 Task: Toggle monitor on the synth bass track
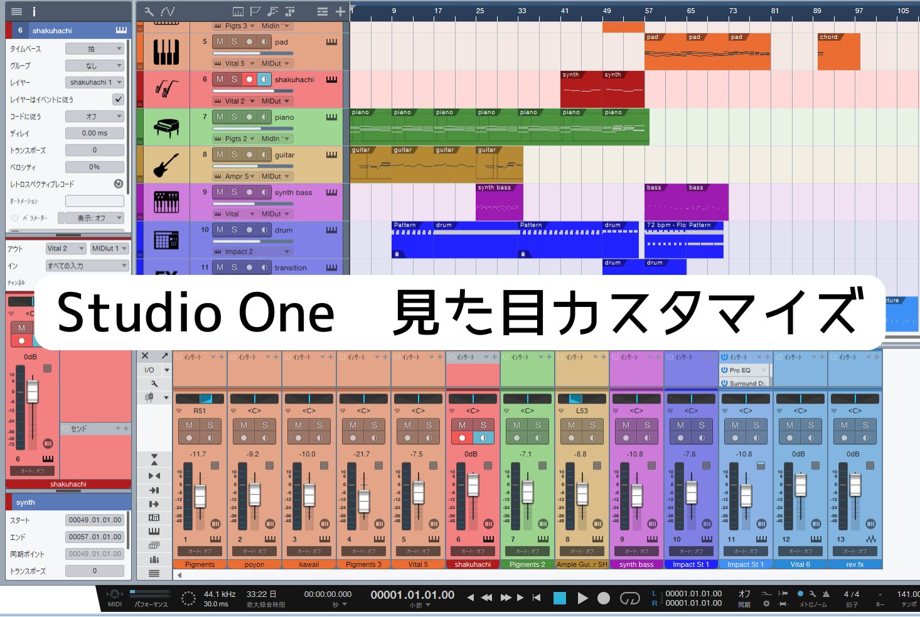264,192
